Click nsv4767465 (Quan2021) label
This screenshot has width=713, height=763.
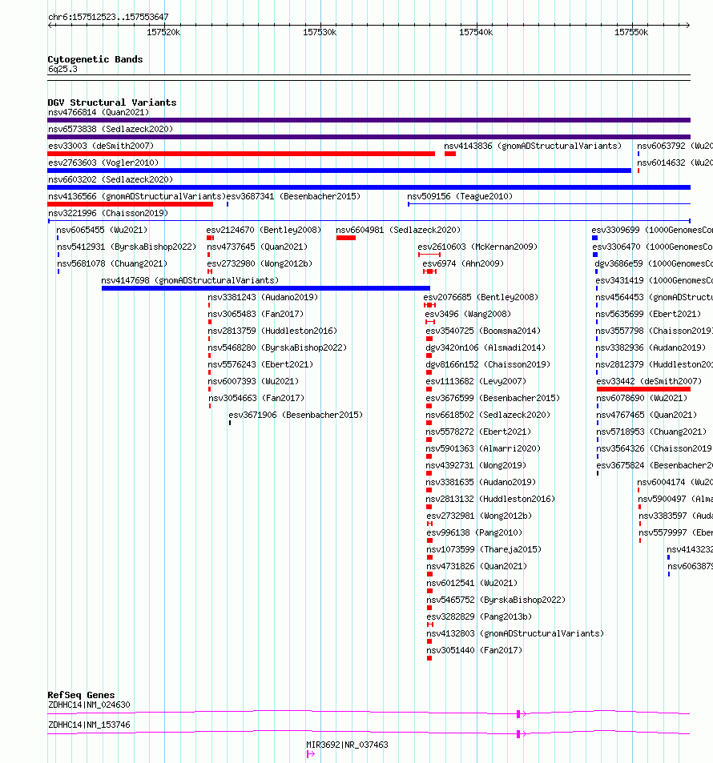(647, 415)
